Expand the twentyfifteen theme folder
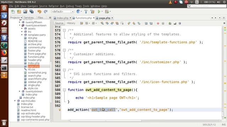 [20, 22]
